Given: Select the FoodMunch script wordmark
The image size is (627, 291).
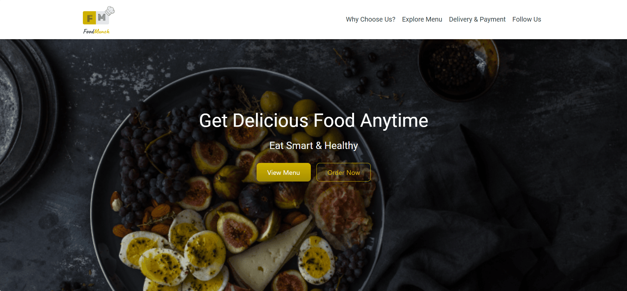Looking at the screenshot, I should point(96,32).
